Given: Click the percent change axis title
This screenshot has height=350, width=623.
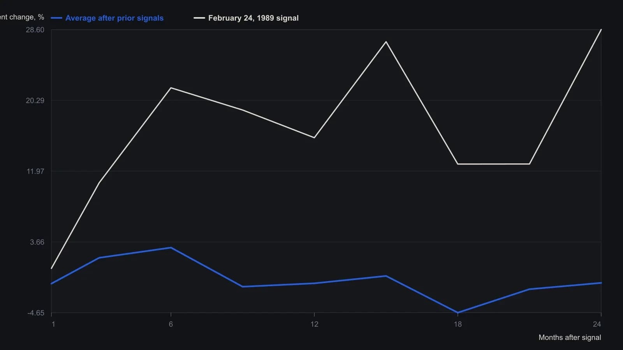Looking at the screenshot, I should [22, 17].
